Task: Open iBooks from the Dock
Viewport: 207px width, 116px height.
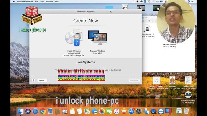Action: (124, 111)
